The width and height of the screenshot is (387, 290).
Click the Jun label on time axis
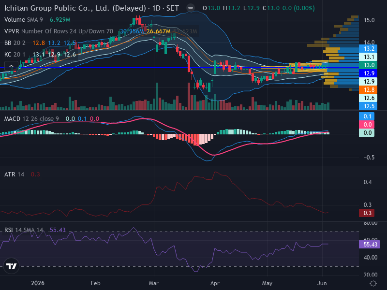tap(322, 283)
